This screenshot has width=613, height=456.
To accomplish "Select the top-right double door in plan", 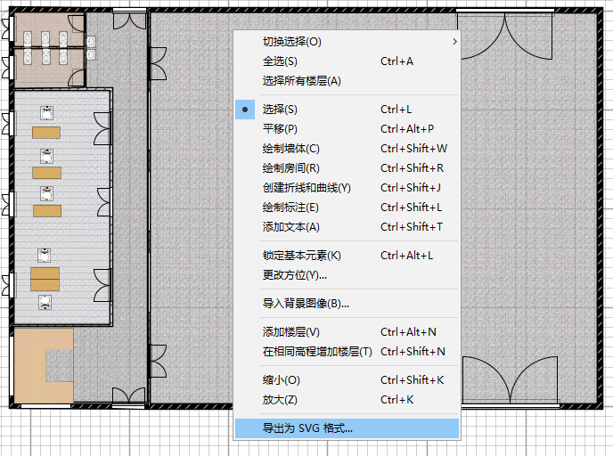I will pyautogui.click(x=505, y=35).
